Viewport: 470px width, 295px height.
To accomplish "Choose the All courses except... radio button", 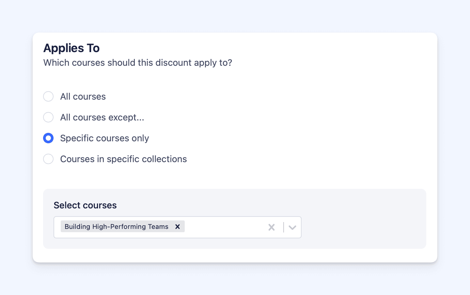I will tap(48, 117).
